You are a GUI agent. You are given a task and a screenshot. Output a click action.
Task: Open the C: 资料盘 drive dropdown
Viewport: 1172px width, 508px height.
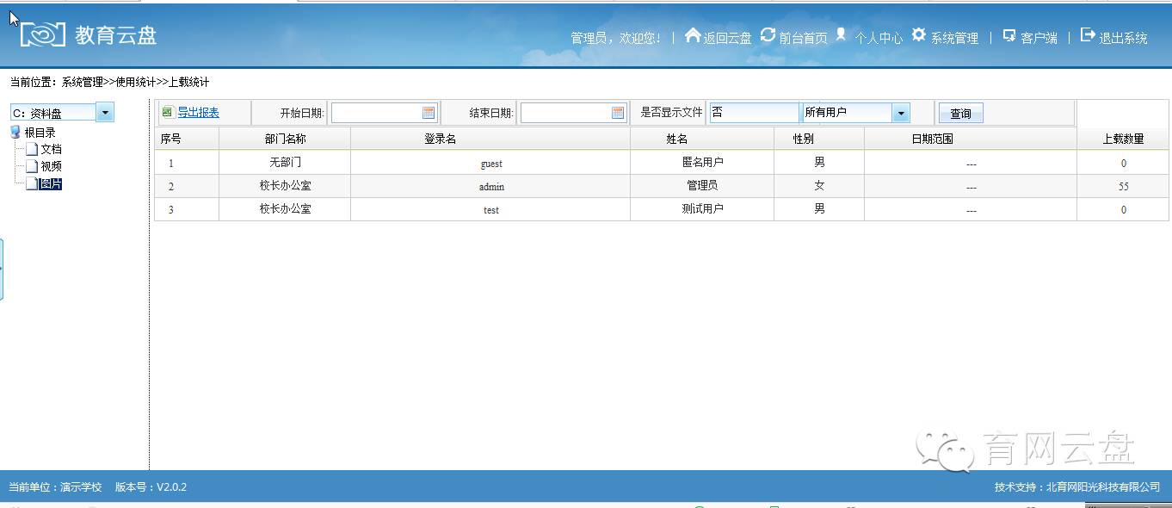pos(105,112)
